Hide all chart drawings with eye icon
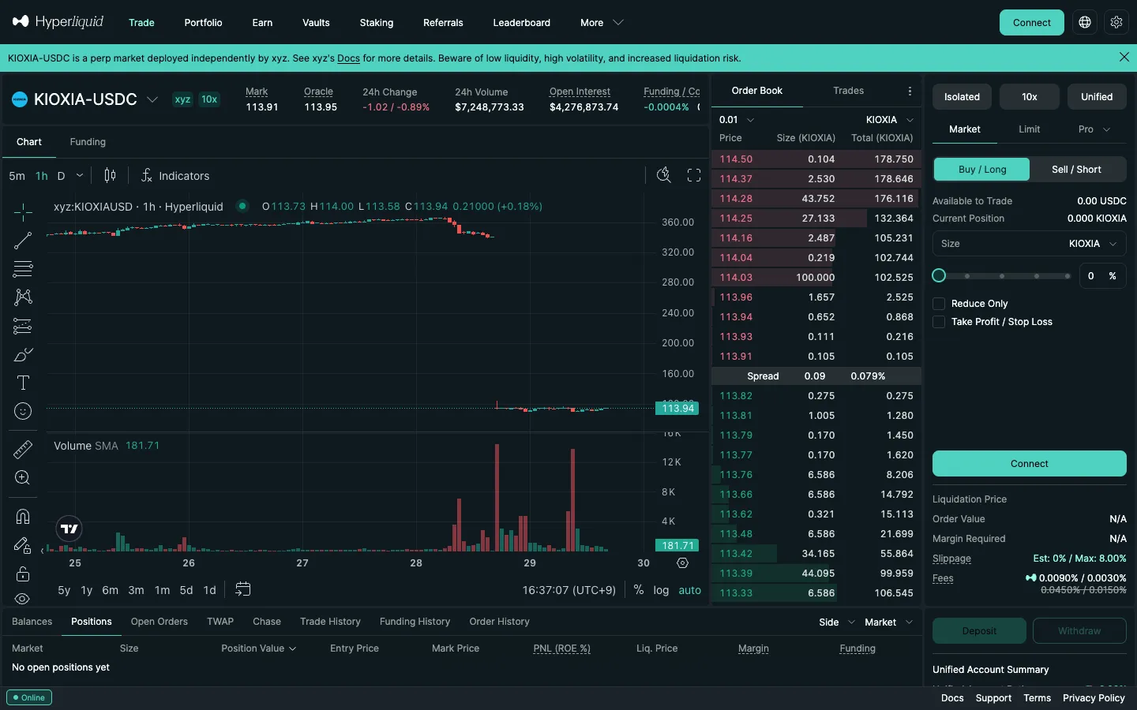The height and width of the screenshot is (710, 1137). coord(23,599)
